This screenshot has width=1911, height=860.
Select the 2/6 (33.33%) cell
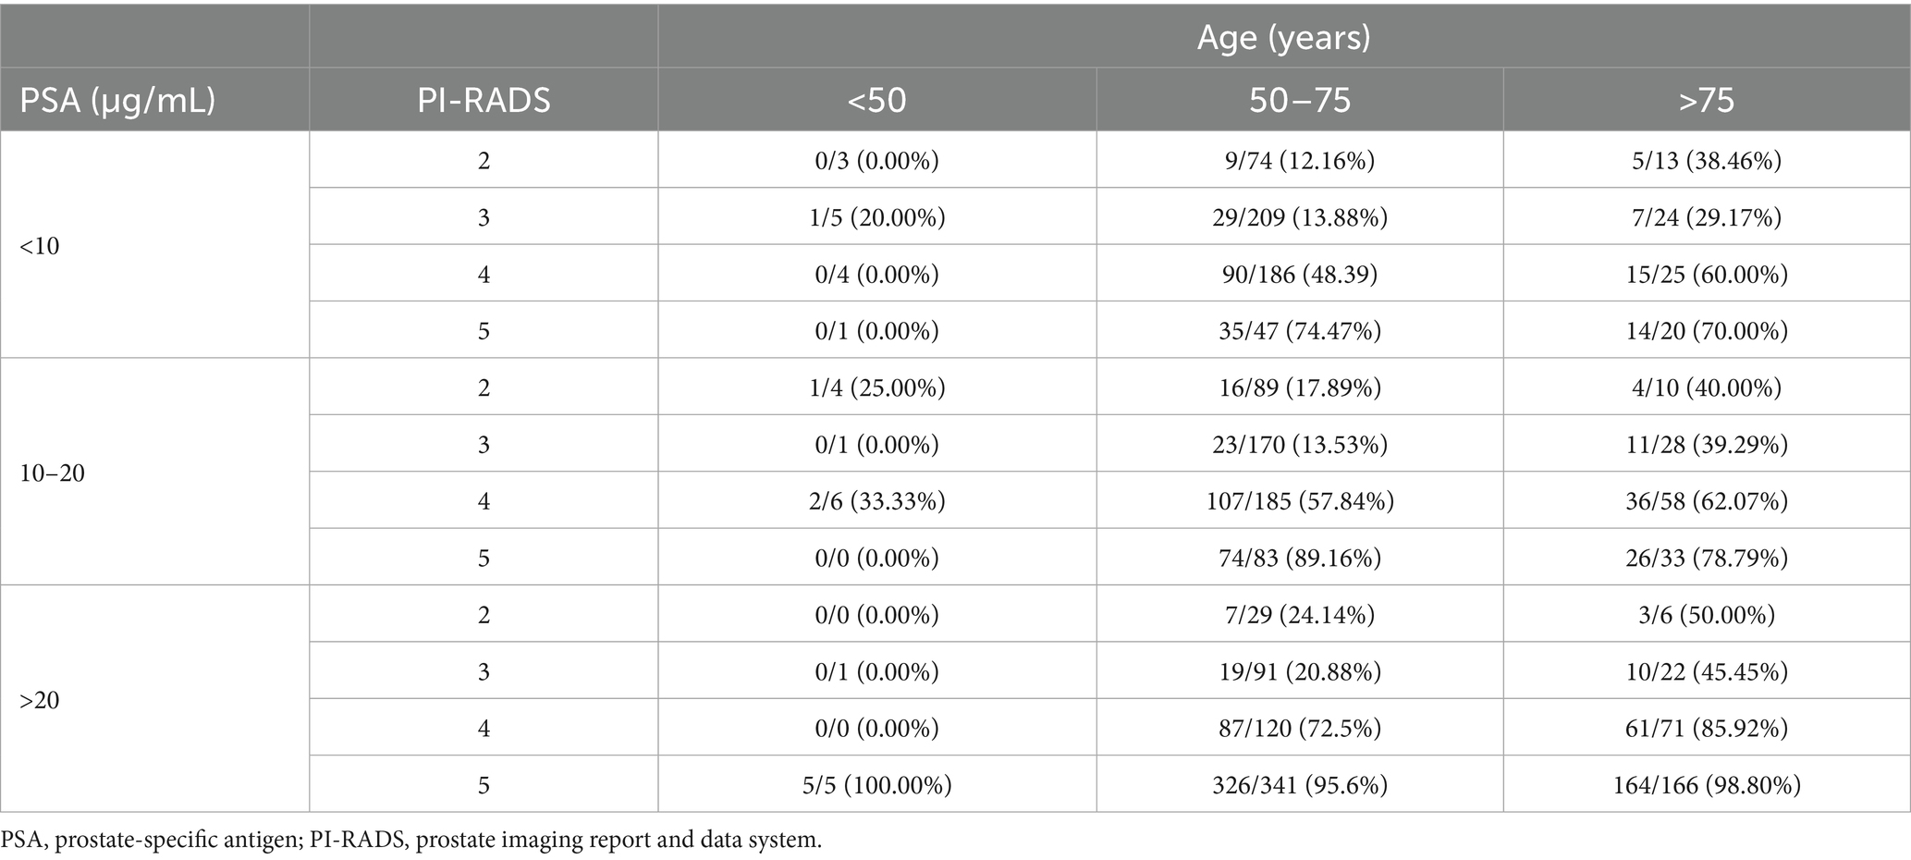pyautogui.click(x=876, y=501)
